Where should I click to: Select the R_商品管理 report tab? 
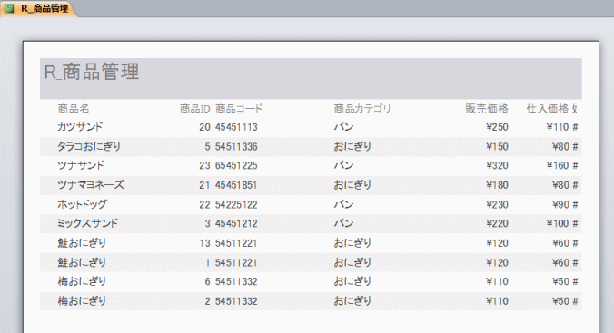[x=38, y=8]
